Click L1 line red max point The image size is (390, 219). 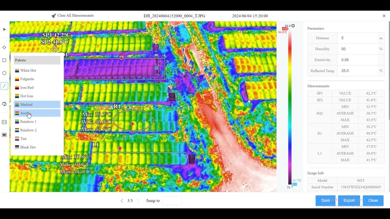(120, 148)
